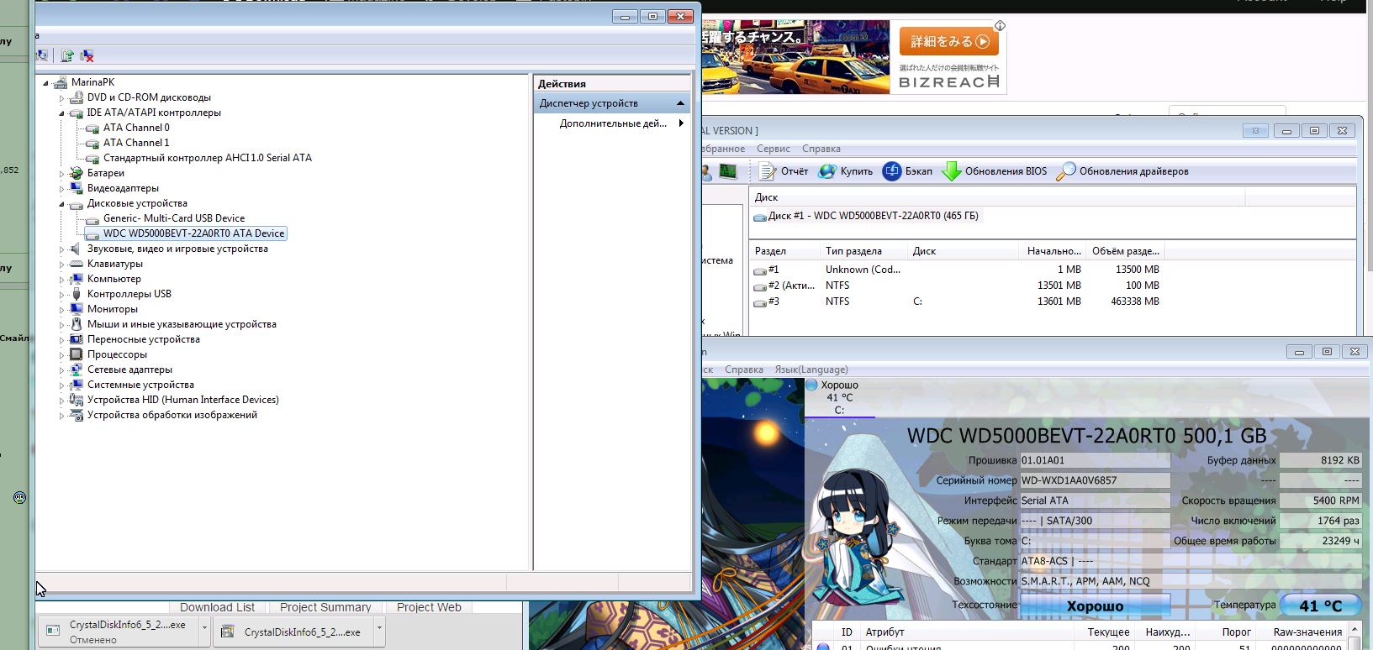Click the Компьютер tree item
Screen dimensions: 1373x650
(x=114, y=279)
